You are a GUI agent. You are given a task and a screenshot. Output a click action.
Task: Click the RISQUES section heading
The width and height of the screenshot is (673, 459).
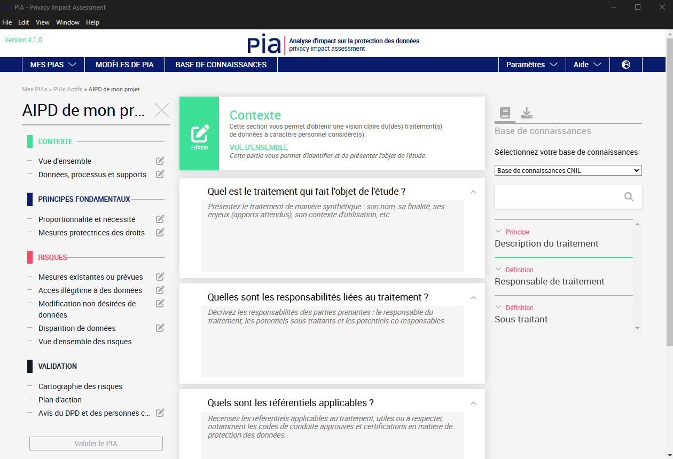tap(53, 257)
